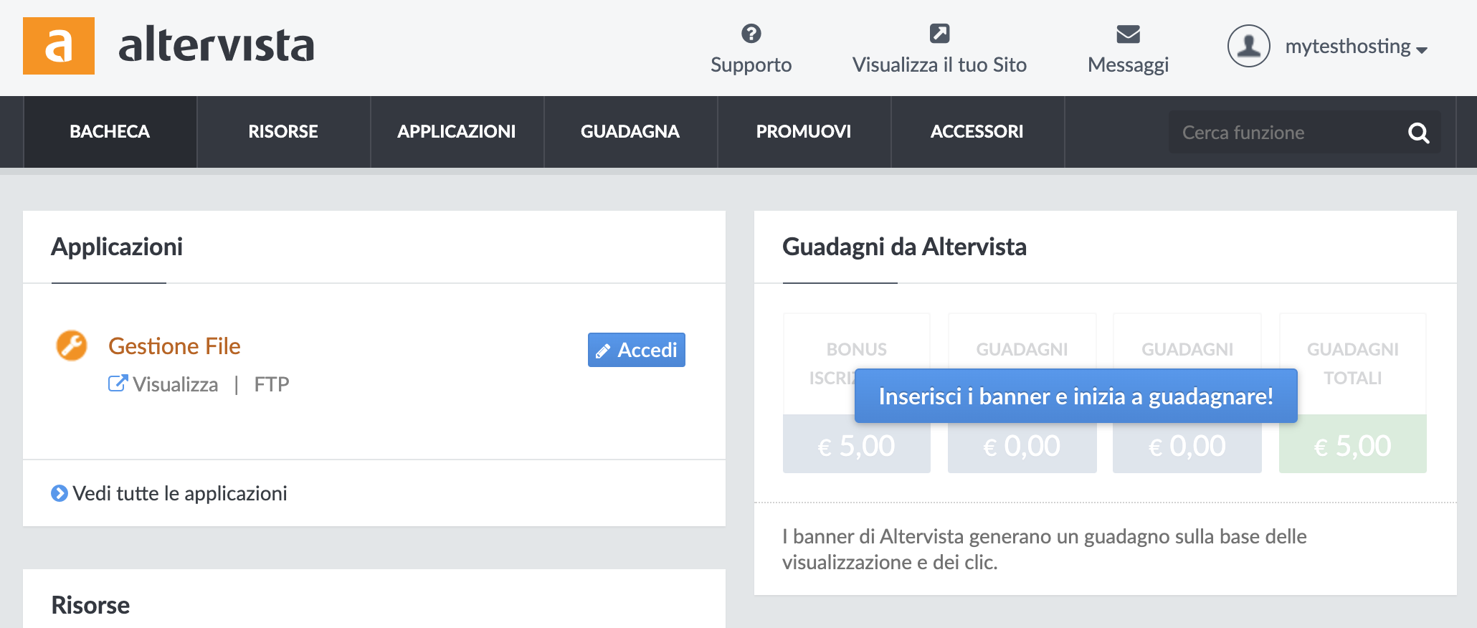
Task: Open the RISORSE menu tab
Action: coord(283,132)
